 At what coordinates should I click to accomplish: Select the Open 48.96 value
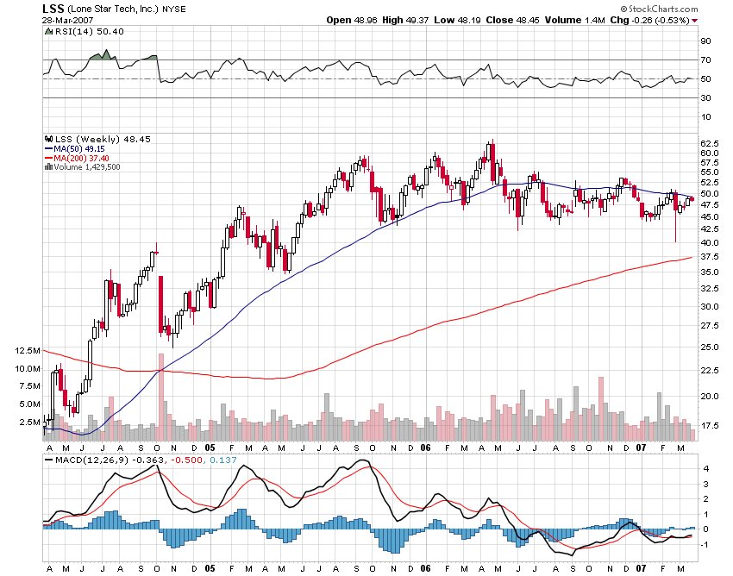(x=352, y=20)
